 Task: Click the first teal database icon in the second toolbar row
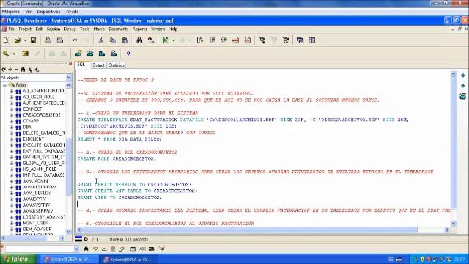tap(78, 54)
